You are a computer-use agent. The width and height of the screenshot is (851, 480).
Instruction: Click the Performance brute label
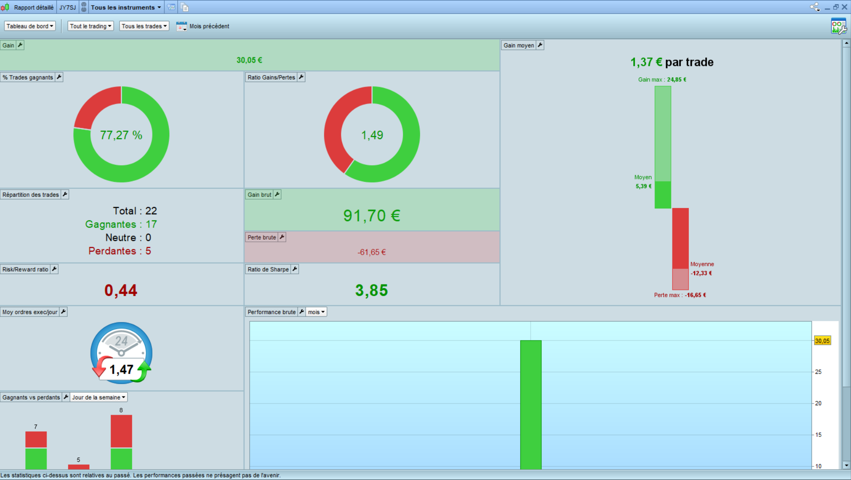coord(272,312)
